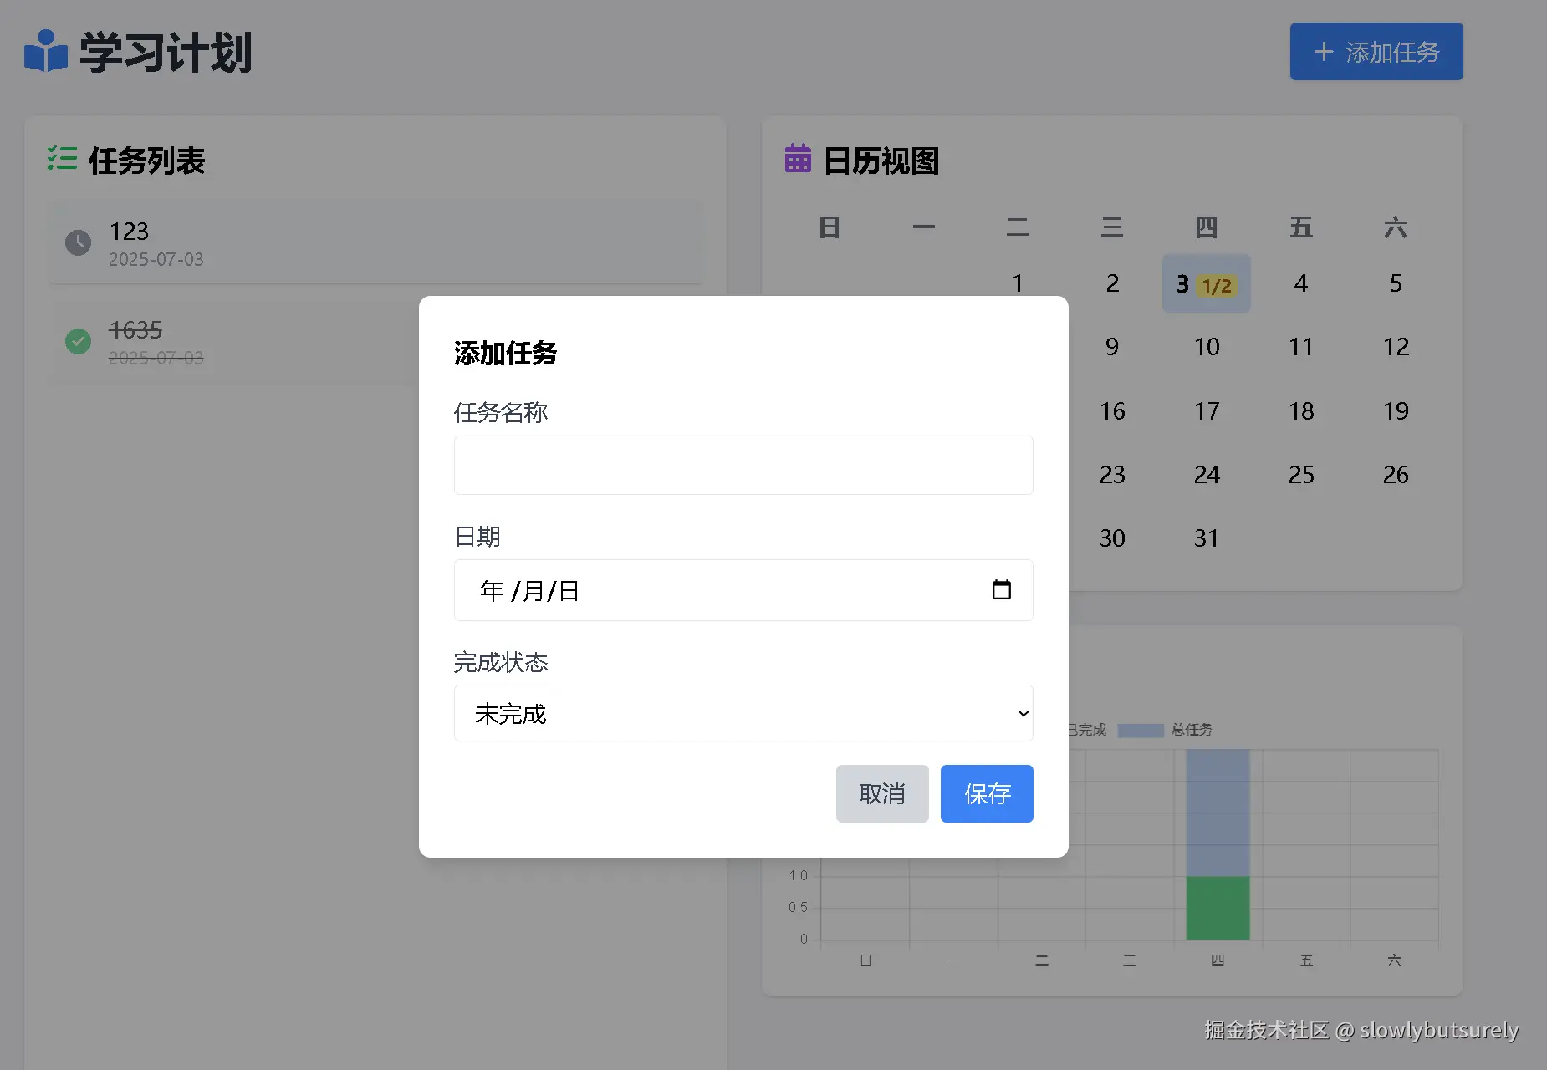Screen dimensions: 1547x1070
Task: Select calendar day 25
Action: [1301, 475]
